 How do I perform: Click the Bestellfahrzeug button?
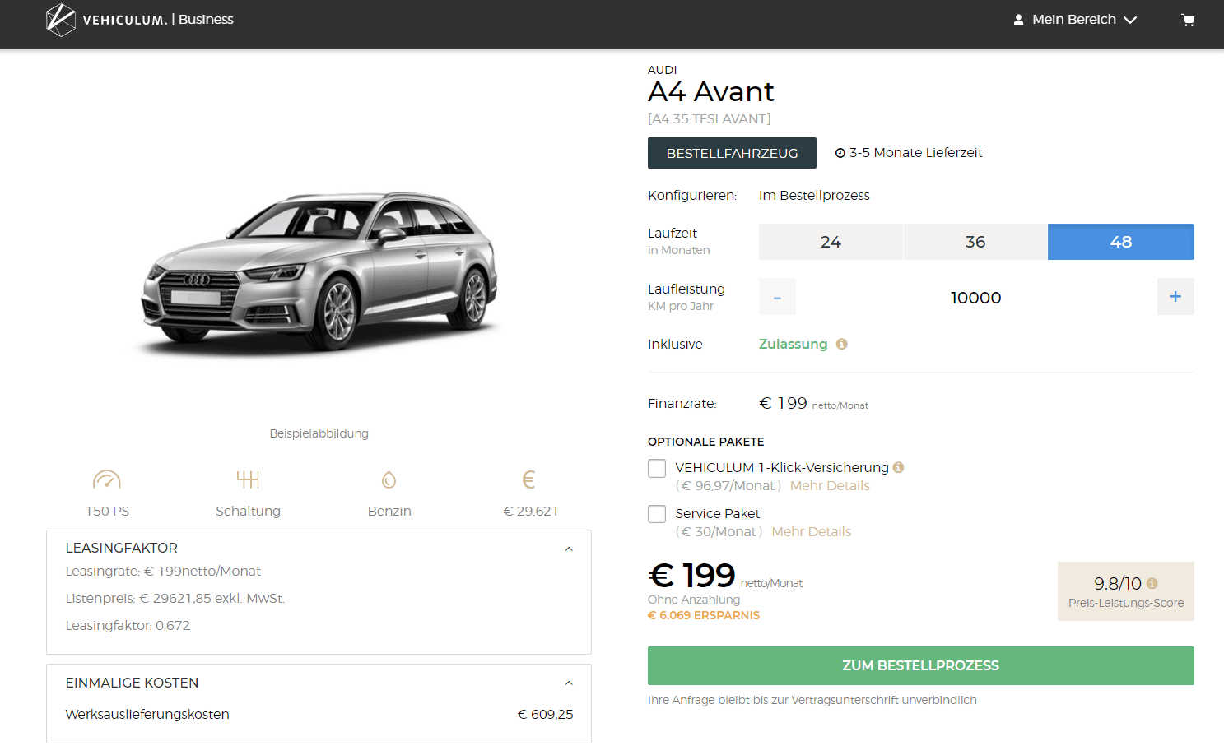(x=732, y=153)
